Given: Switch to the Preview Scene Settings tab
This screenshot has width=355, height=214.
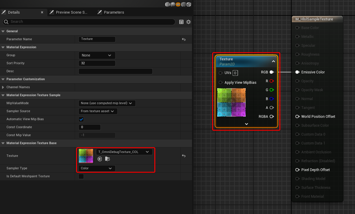Looking at the screenshot, I should pos(71,12).
